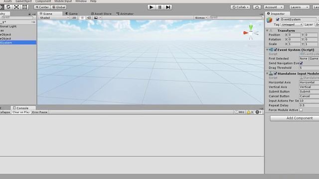
Task: Open the Collab dropdown
Action: [x=240, y=7]
